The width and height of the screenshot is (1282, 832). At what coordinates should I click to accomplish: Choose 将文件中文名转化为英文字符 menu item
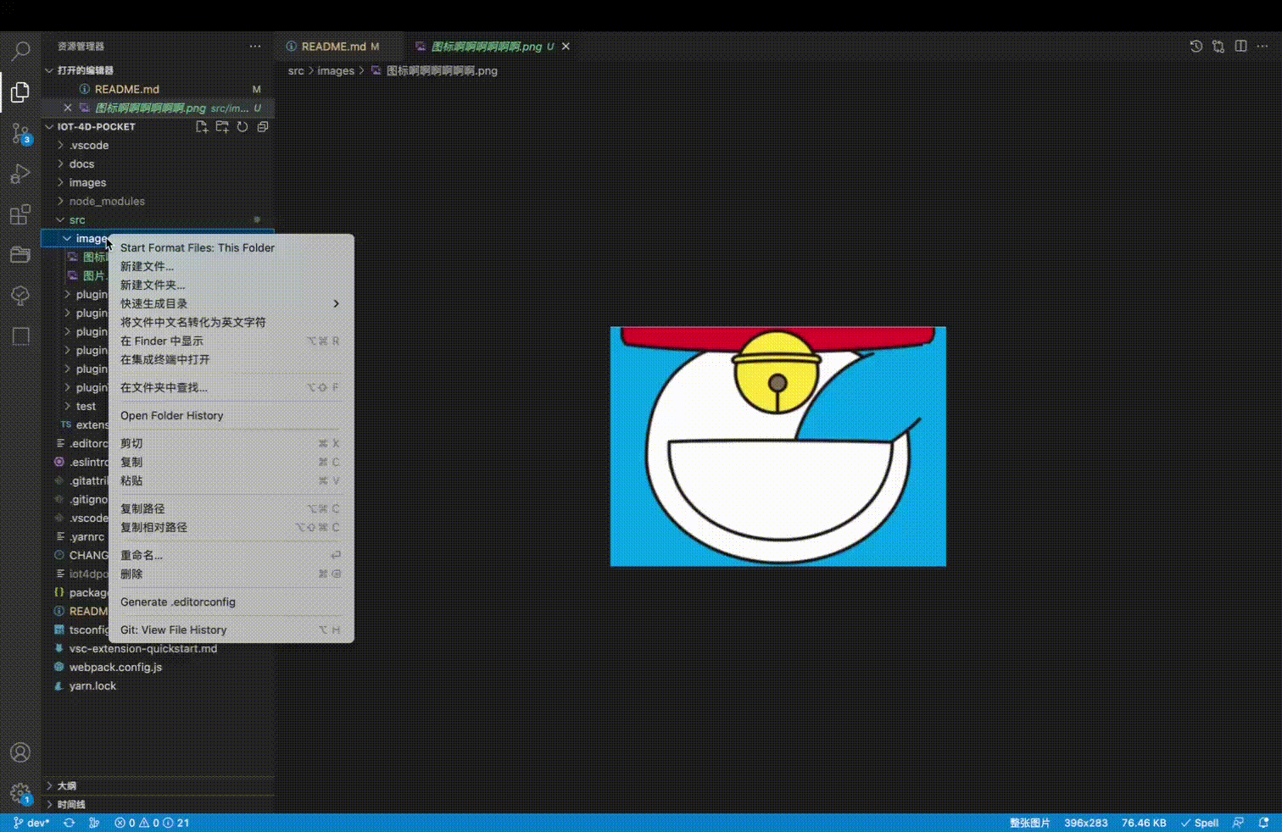pyautogui.click(x=231, y=322)
